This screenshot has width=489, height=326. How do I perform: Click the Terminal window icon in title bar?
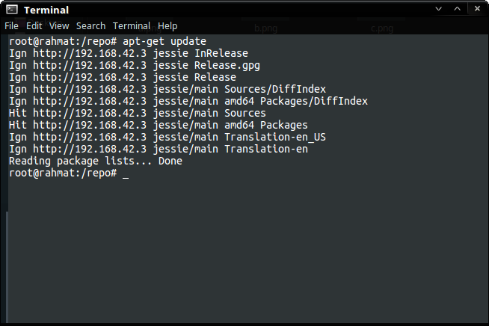click(x=11, y=10)
